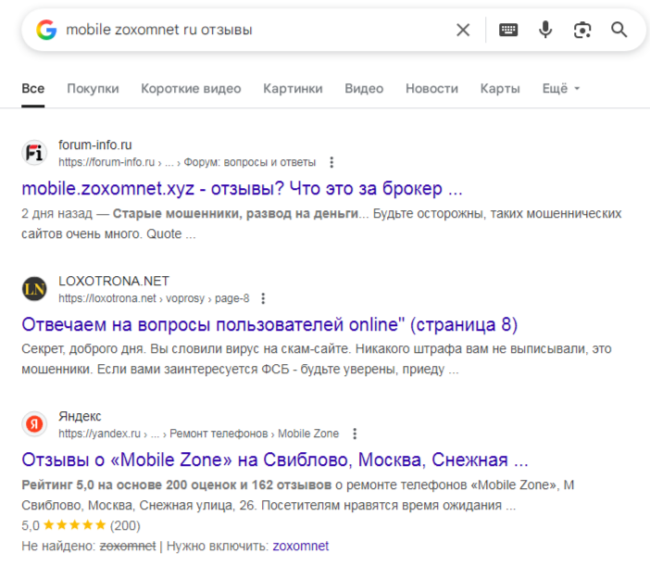The image size is (650, 566).
Task: Start voice search with microphone icon
Action: [545, 30]
